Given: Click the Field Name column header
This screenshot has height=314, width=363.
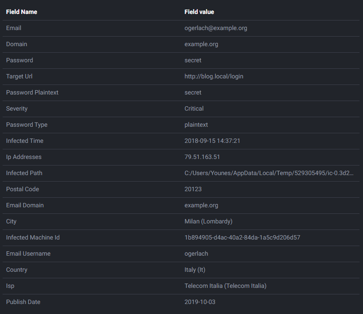Looking at the screenshot, I should point(21,12).
